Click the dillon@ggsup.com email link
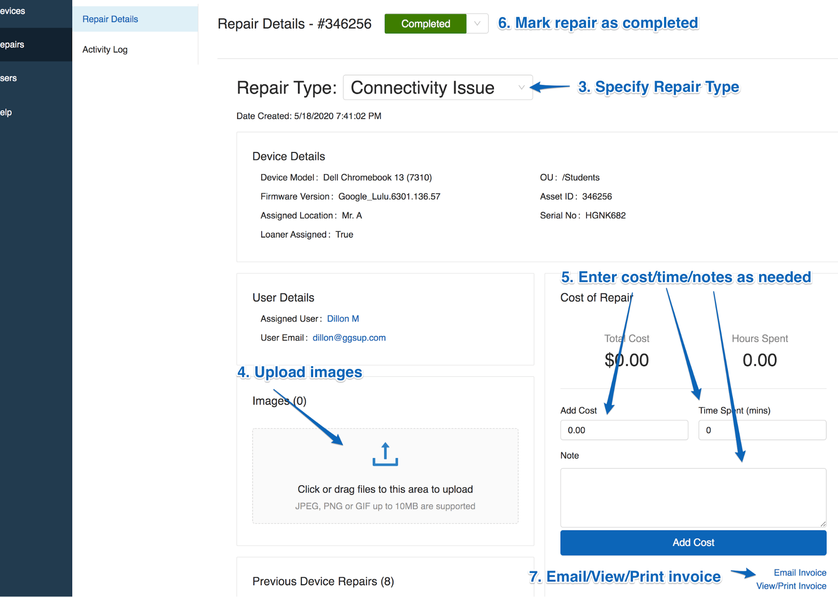Viewport: 838px width, 597px height. pos(349,338)
